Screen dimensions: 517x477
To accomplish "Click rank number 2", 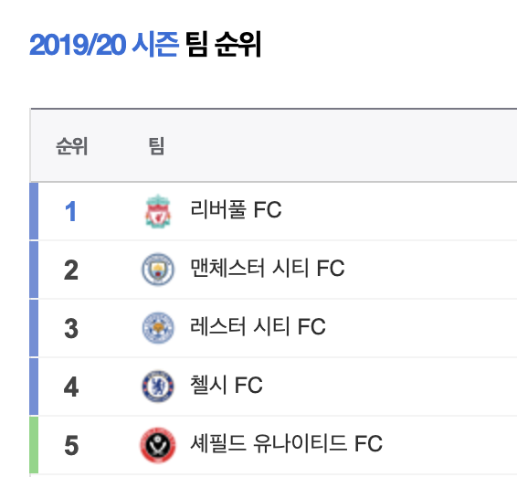I will [x=71, y=270].
